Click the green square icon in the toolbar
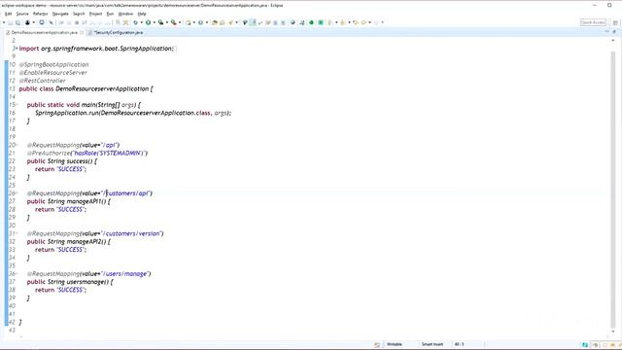 [x=321, y=22]
